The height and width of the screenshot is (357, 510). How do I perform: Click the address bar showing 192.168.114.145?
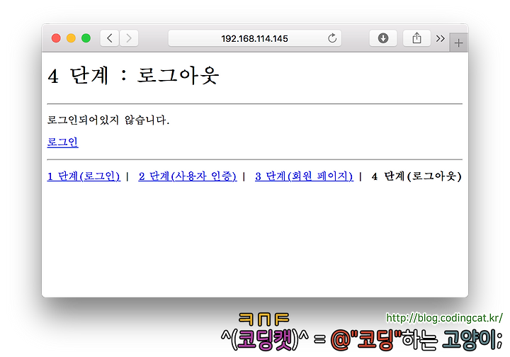(x=255, y=38)
